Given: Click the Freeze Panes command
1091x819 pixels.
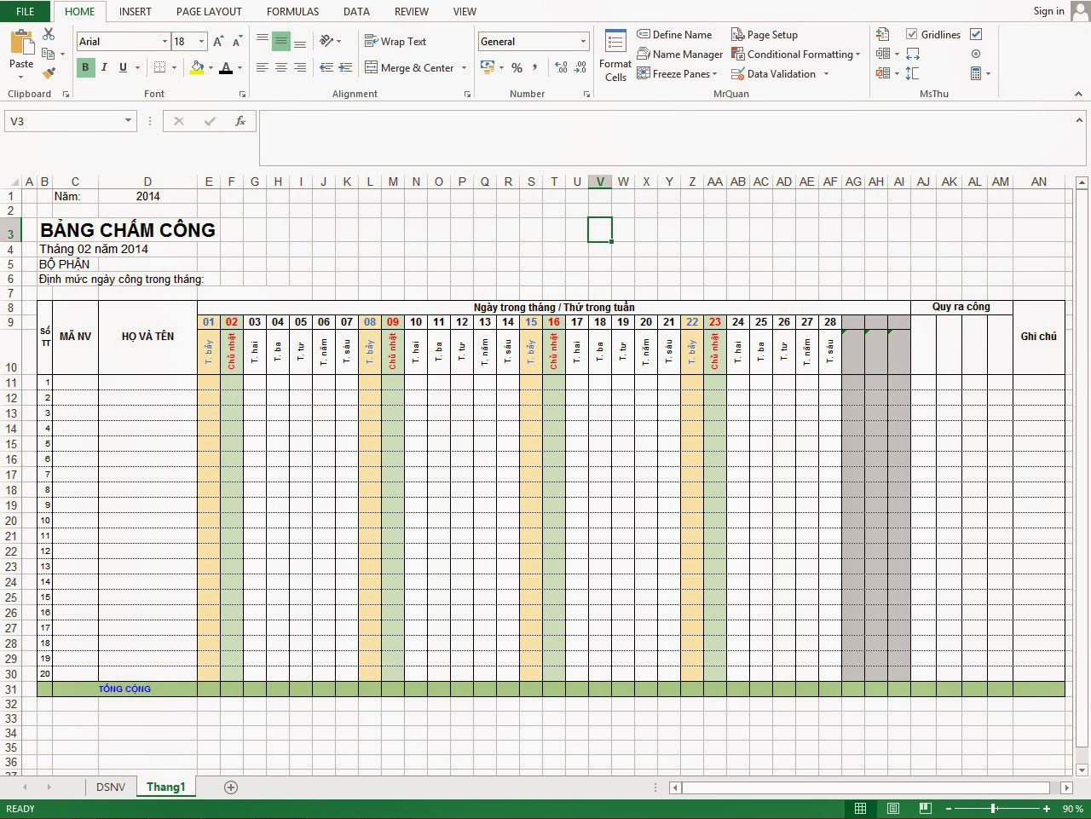Looking at the screenshot, I should [x=675, y=73].
